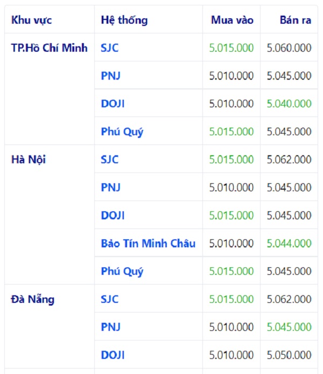Click the SJC link in Hà Nội row
Viewport: 323px width, 374px height.
[x=109, y=160]
